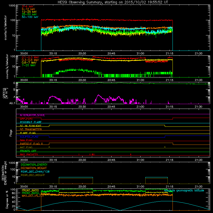Click the 0.3-0.8 MeV legend label
This screenshot has height=213, width=213.
pyautogui.click(x=30, y=60)
